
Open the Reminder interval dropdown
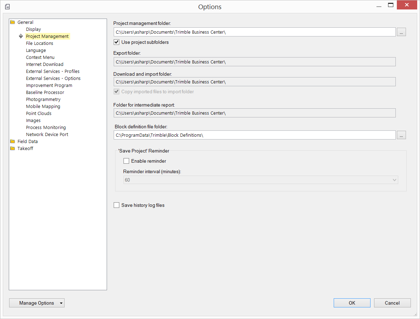point(394,180)
